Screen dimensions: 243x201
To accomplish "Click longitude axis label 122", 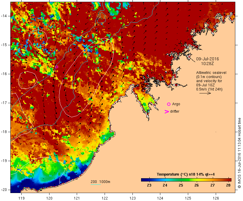I will [x=105, y=198].
